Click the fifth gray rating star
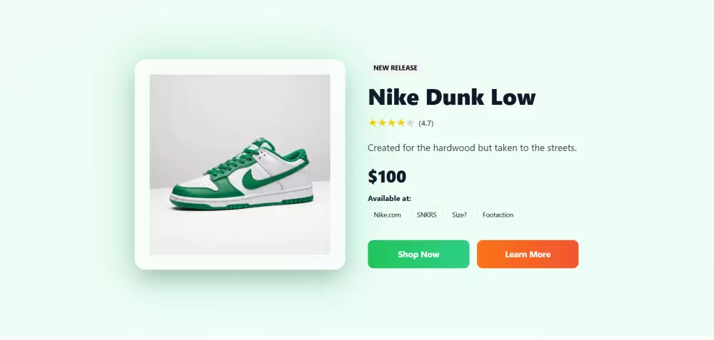The image size is (714, 340). tap(410, 123)
